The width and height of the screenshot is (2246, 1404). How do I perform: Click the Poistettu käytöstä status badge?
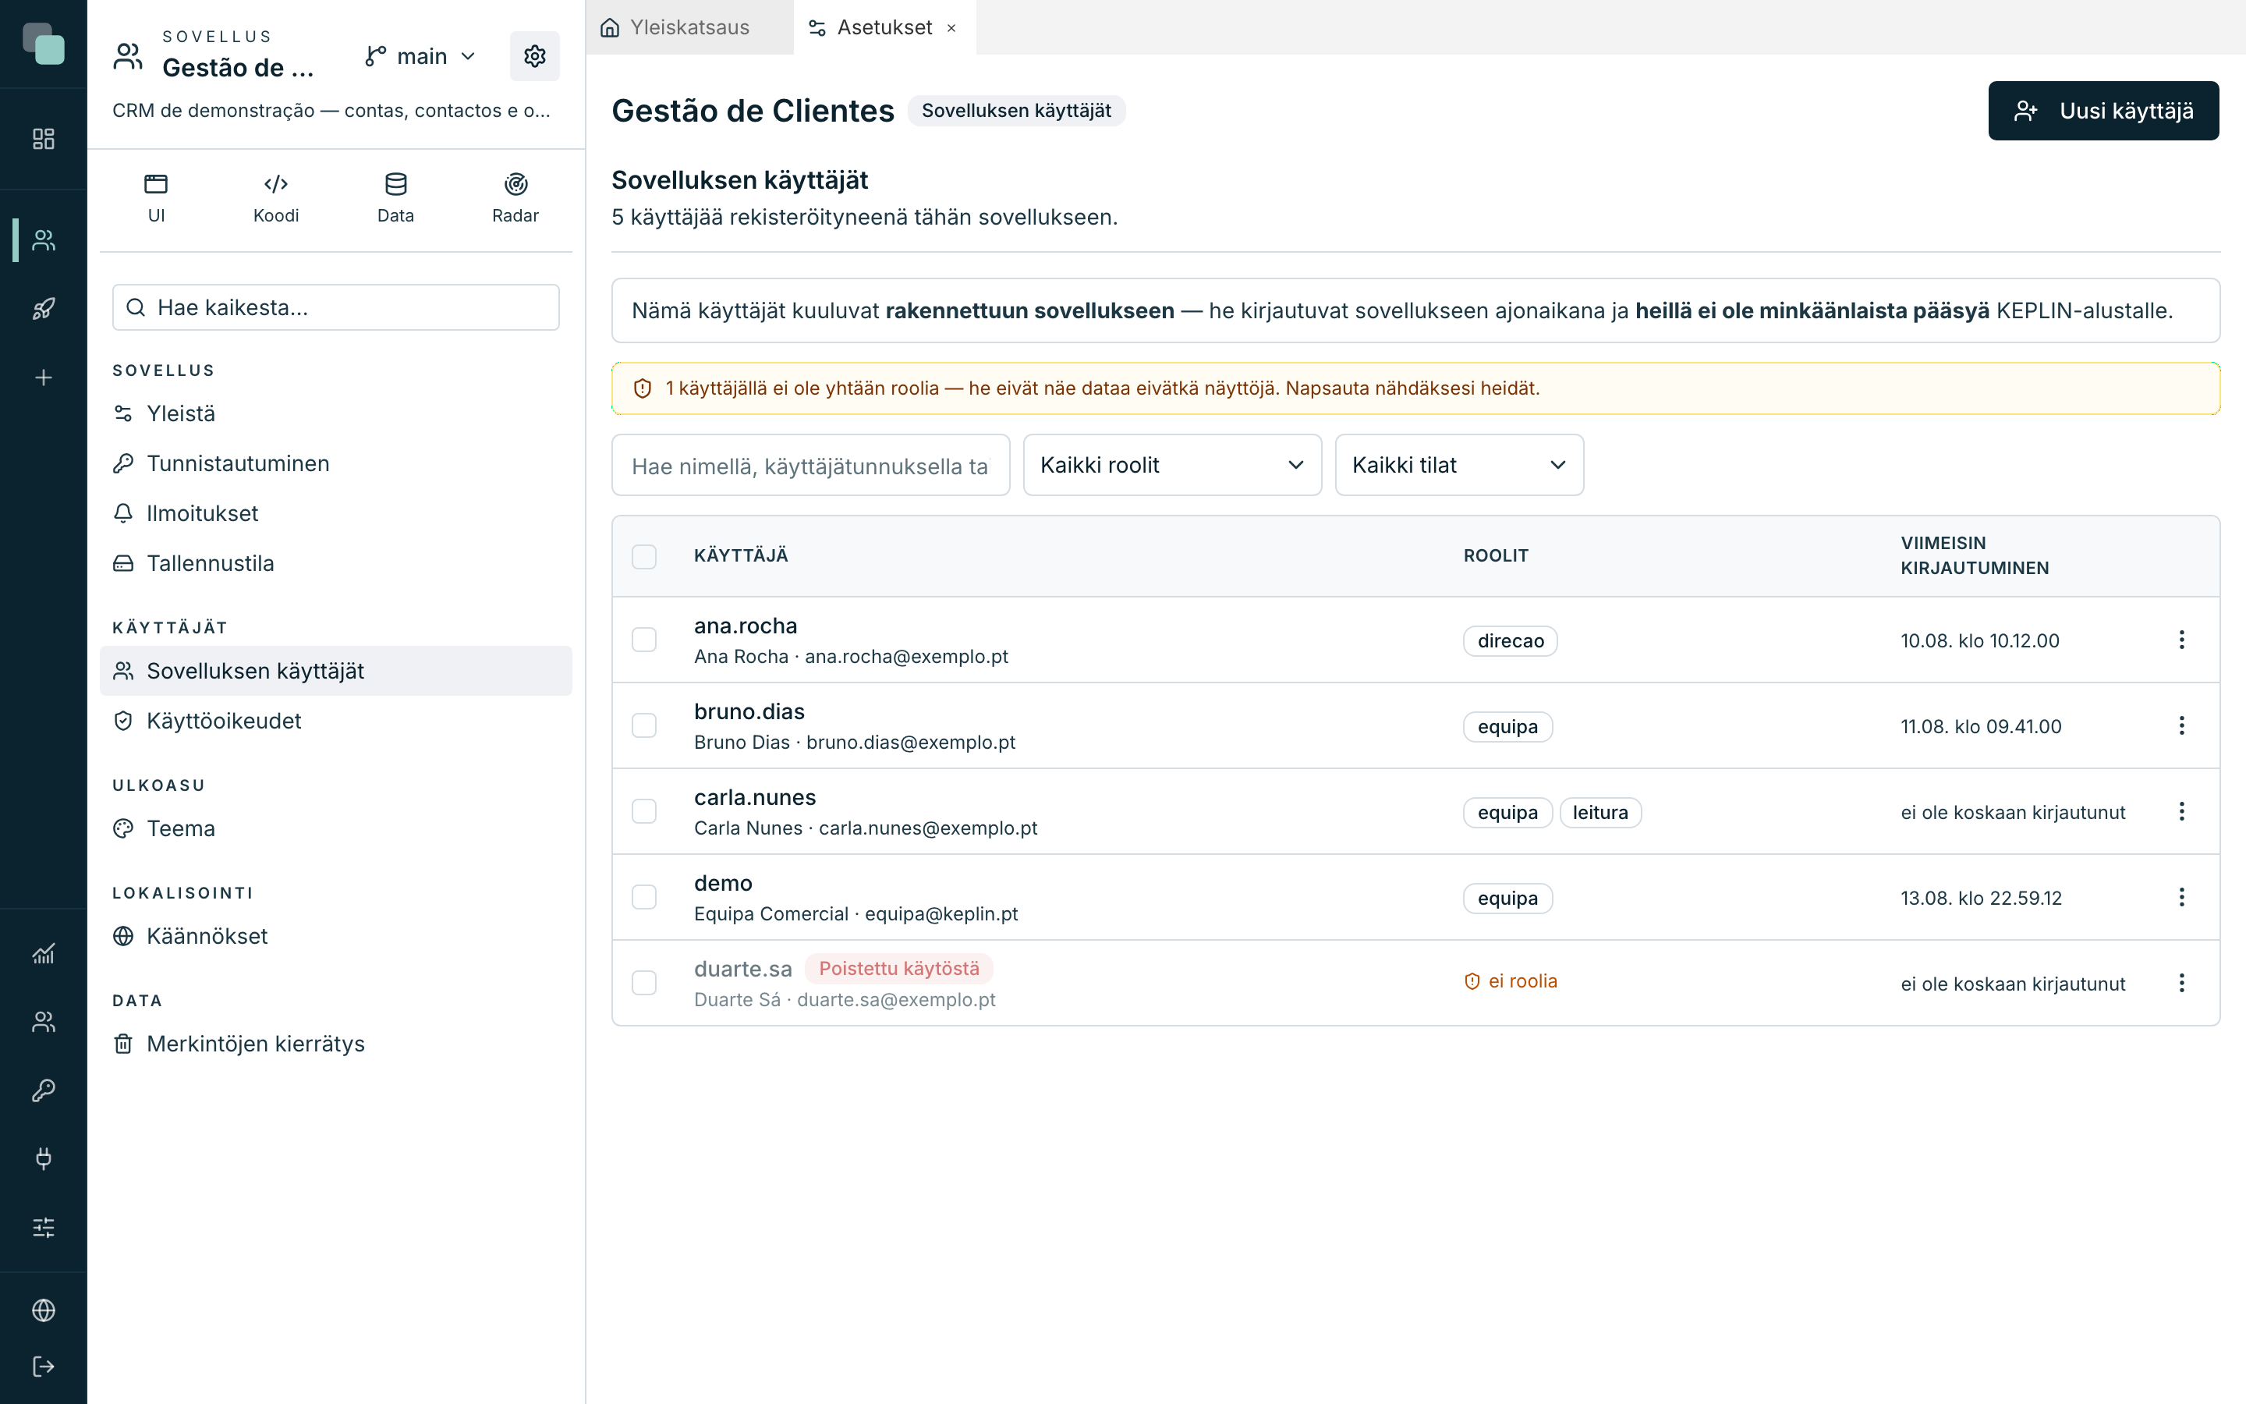pos(898,969)
